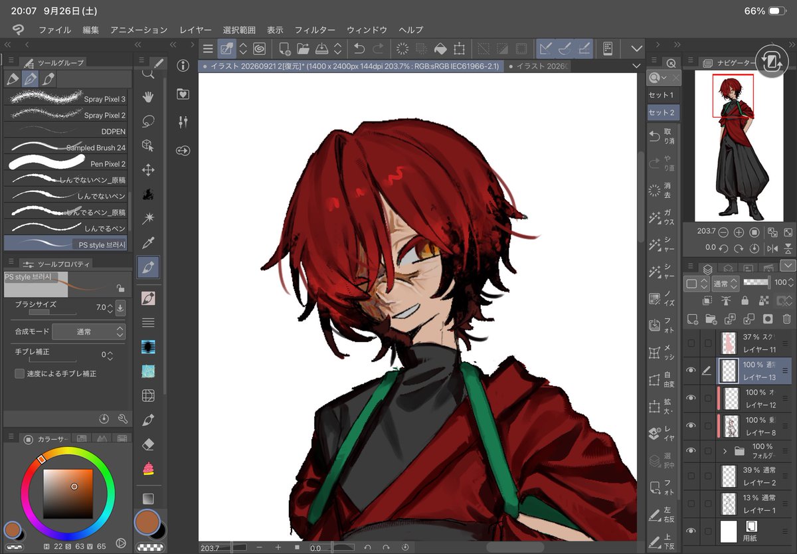This screenshot has height=554, width=797.
Task: Click the 消去 clear quick access button
Action: pyautogui.click(x=663, y=191)
